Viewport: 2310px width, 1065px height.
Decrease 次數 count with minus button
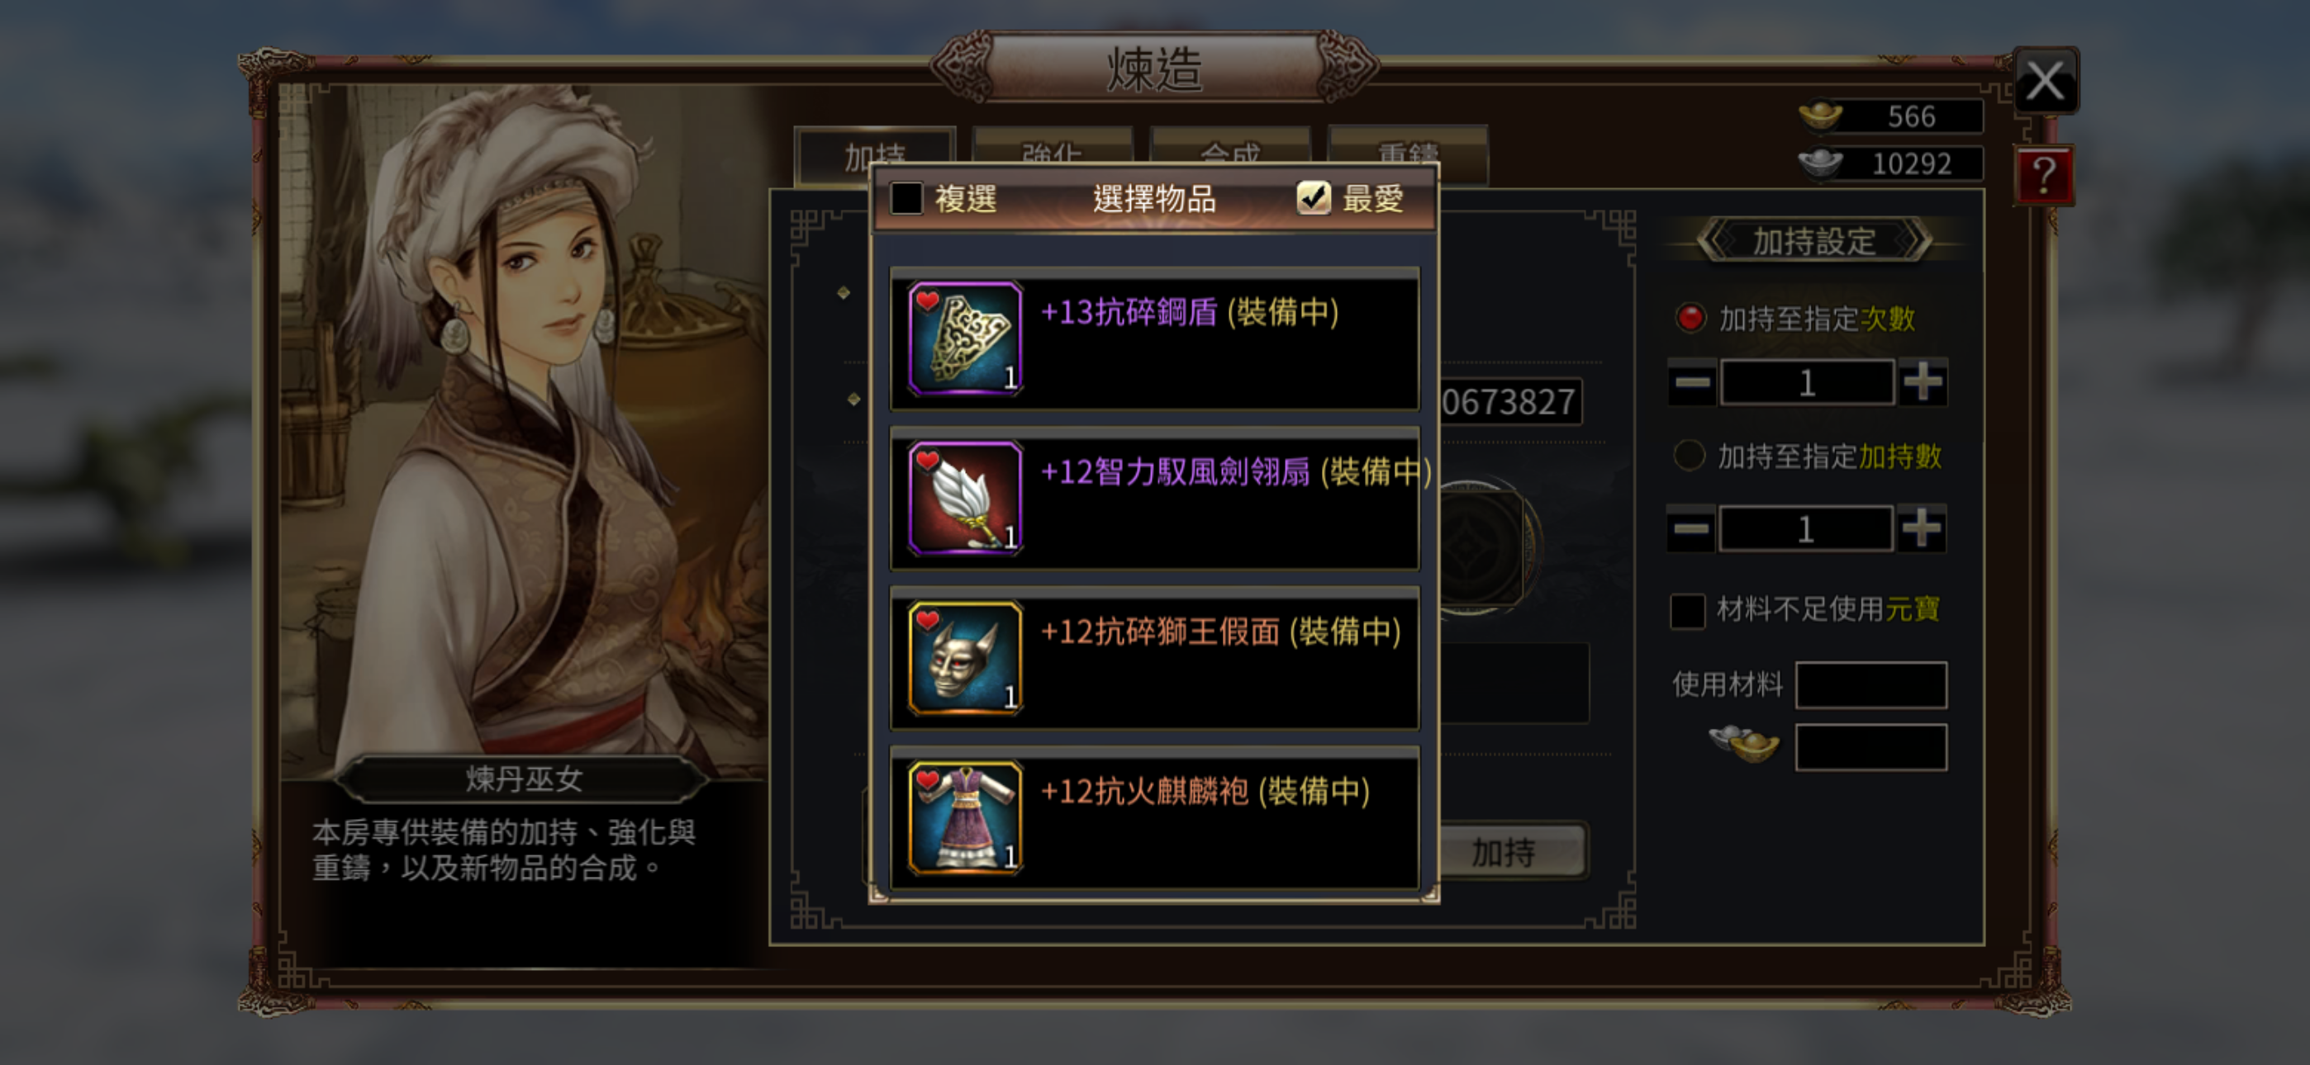(x=1692, y=383)
